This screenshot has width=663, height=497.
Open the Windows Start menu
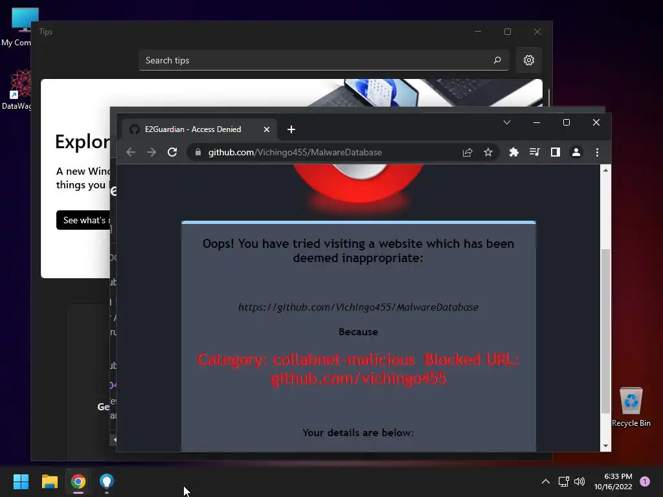coord(21,481)
